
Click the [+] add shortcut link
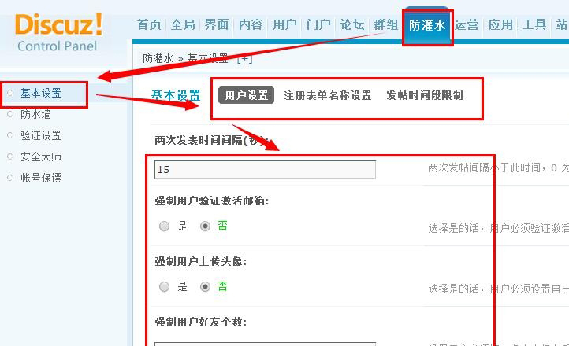pyautogui.click(x=244, y=58)
